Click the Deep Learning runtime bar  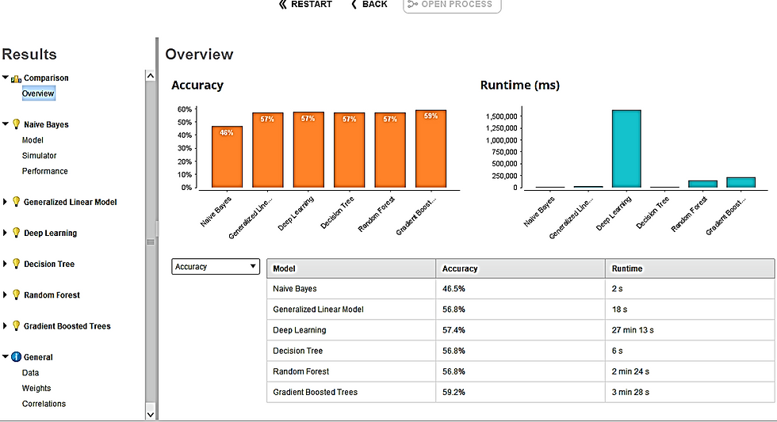click(626, 149)
